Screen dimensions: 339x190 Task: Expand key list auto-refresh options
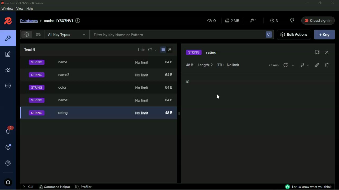tap(155, 50)
